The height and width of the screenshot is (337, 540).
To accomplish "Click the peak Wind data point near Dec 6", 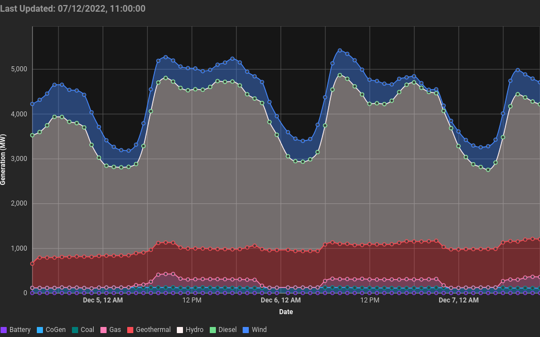I will [339, 50].
